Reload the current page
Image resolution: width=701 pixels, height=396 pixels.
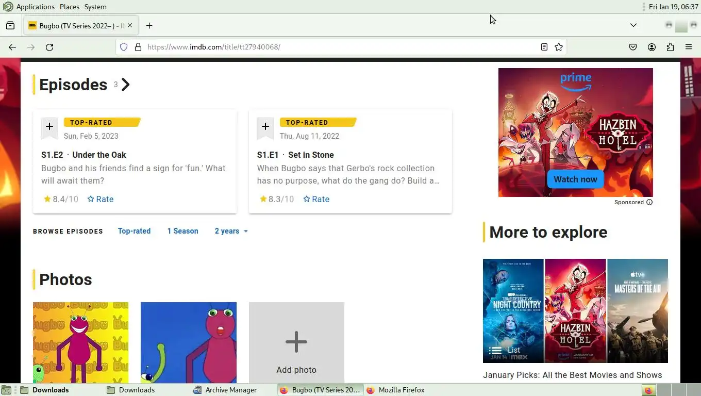[x=49, y=47]
